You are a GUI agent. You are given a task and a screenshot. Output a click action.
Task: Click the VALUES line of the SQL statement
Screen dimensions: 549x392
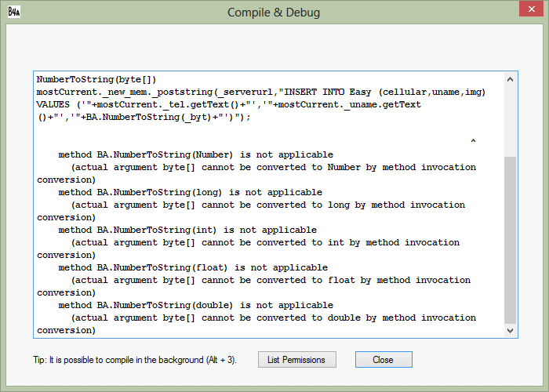[229, 104]
